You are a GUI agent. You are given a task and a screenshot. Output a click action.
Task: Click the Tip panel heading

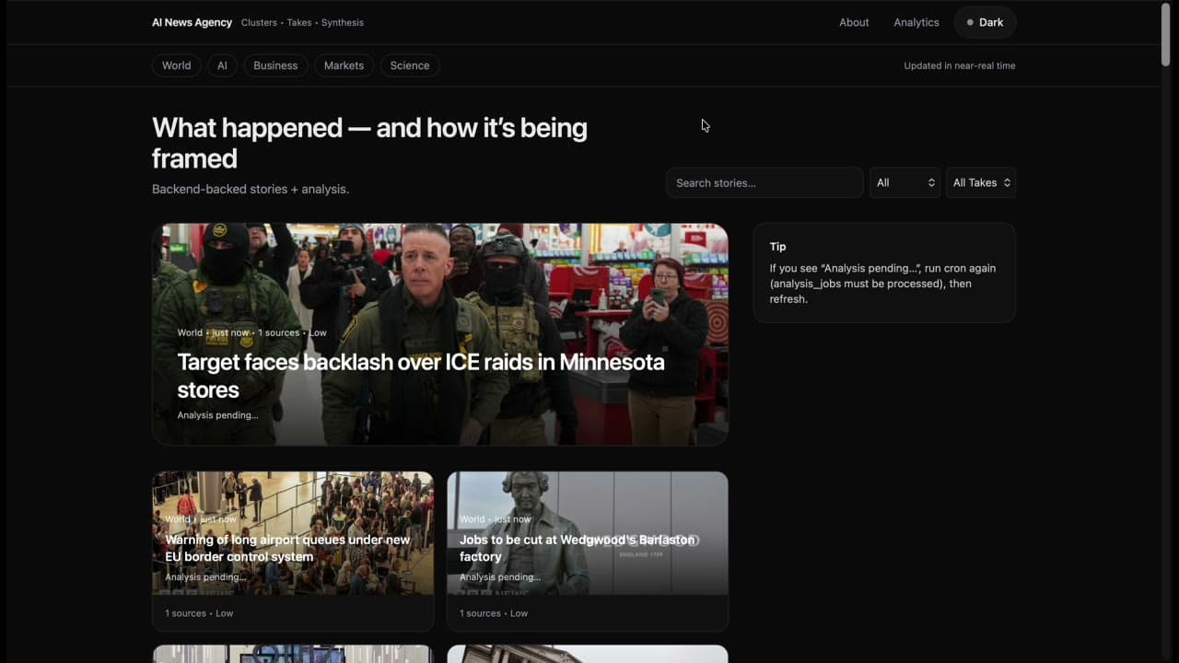pos(778,246)
